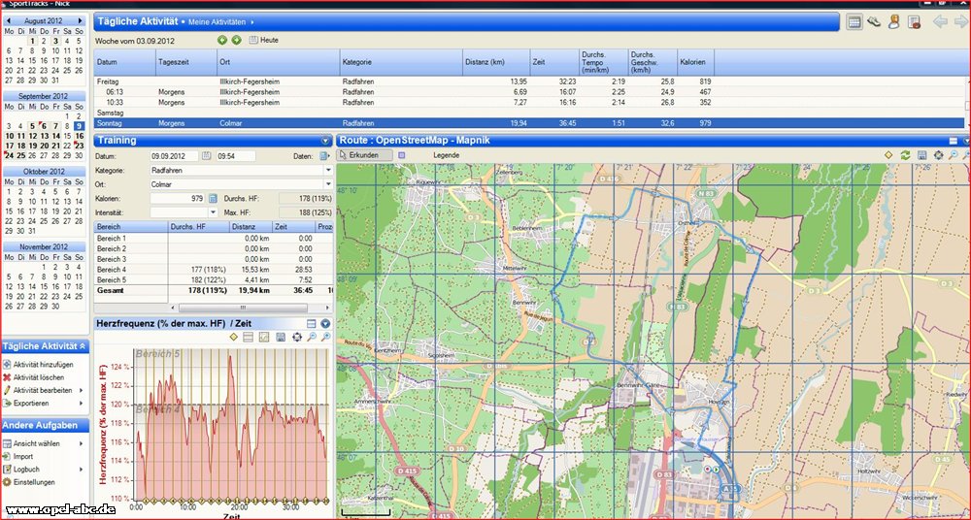Click the Heute today button
This screenshot has height=520, width=971.
(264, 40)
